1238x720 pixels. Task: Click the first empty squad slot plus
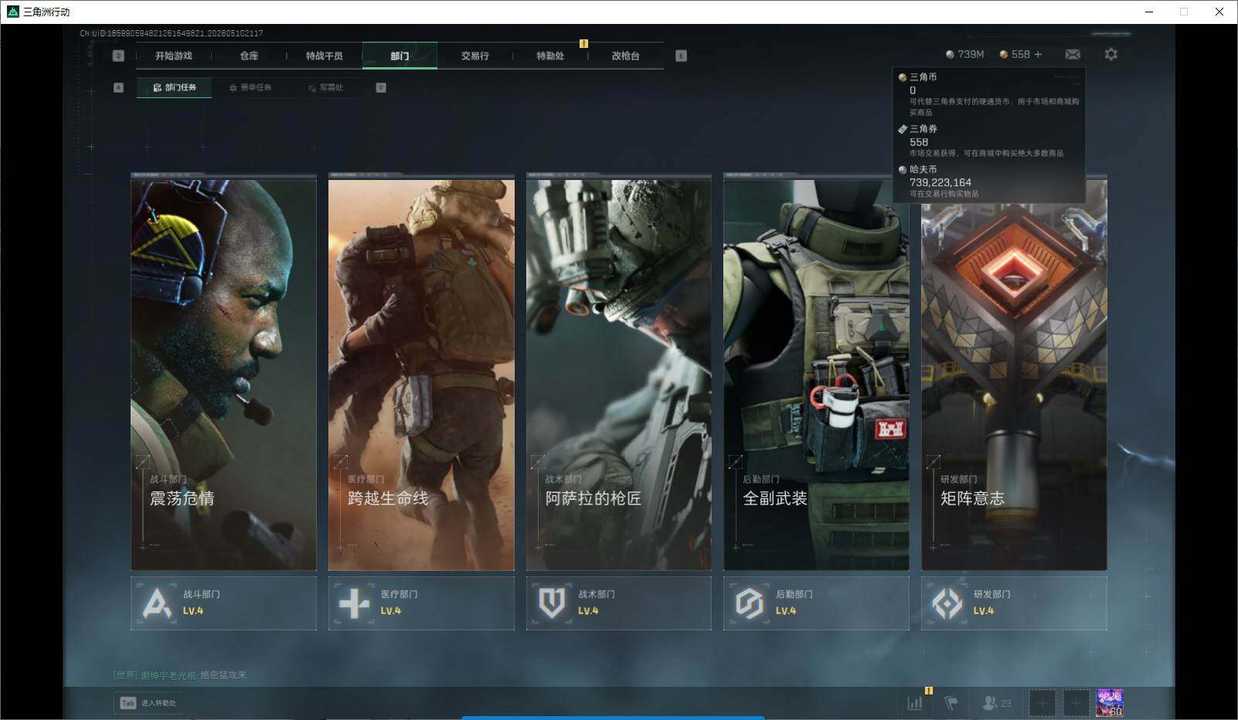coord(1042,703)
